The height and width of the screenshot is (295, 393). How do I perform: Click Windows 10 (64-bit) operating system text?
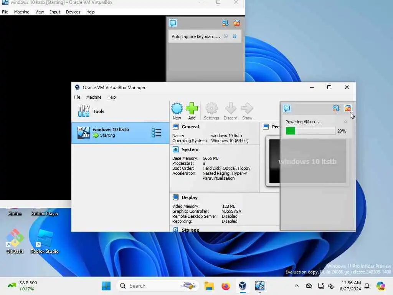pos(230,141)
